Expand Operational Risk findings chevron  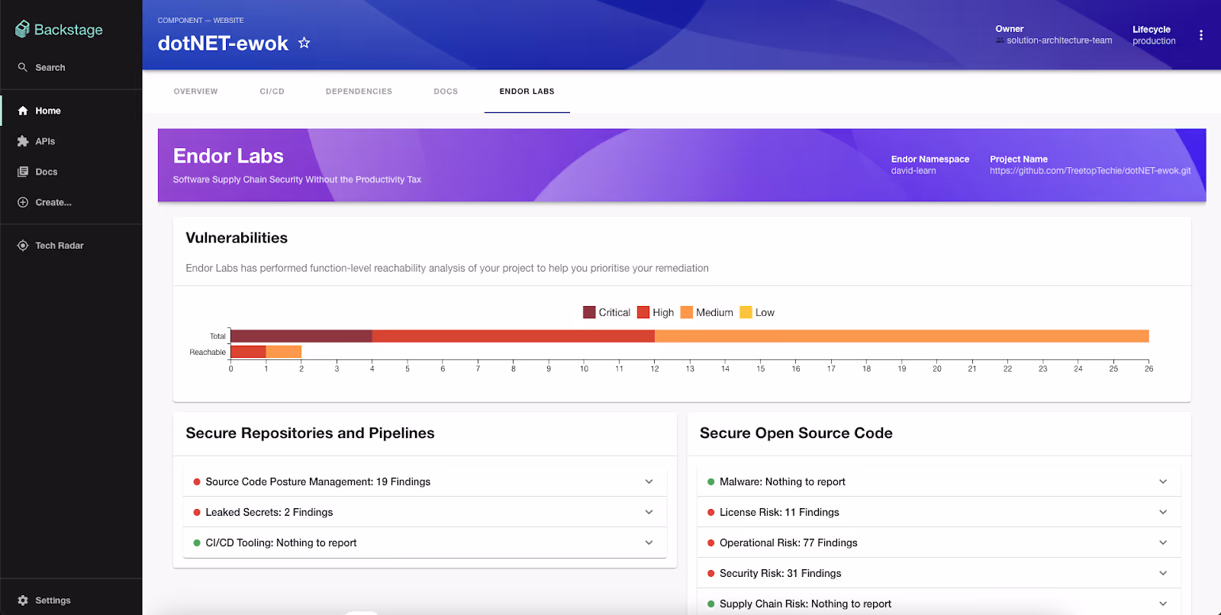pyautogui.click(x=1163, y=543)
